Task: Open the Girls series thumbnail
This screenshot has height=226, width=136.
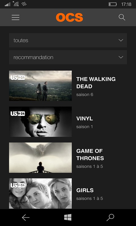Action: (x=41, y=194)
